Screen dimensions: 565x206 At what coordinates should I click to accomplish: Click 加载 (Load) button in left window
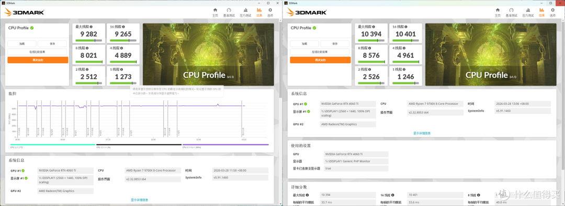click(x=22, y=43)
